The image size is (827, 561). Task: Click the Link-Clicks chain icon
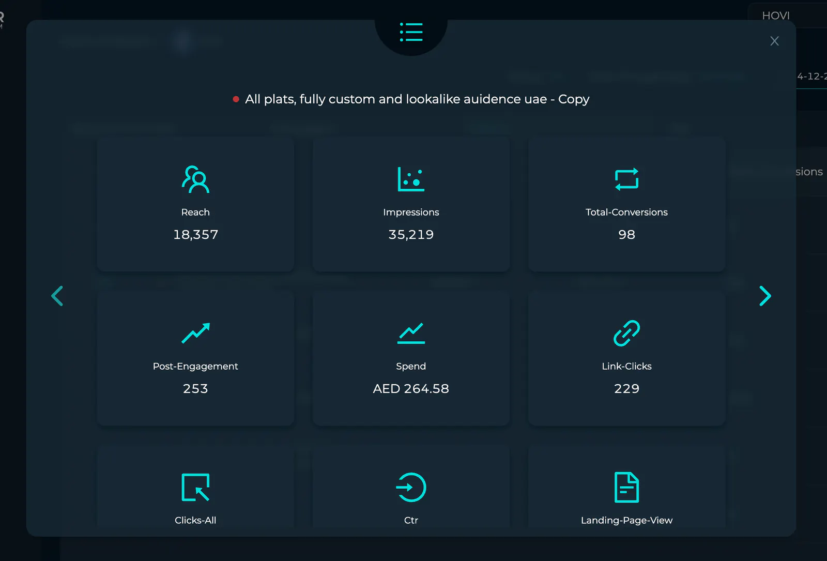pyautogui.click(x=626, y=333)
